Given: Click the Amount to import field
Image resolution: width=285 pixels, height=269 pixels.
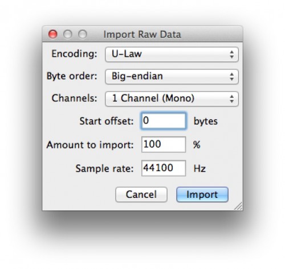Looking at the screenshot, I should pyautogui.click(x=164, y=144).
